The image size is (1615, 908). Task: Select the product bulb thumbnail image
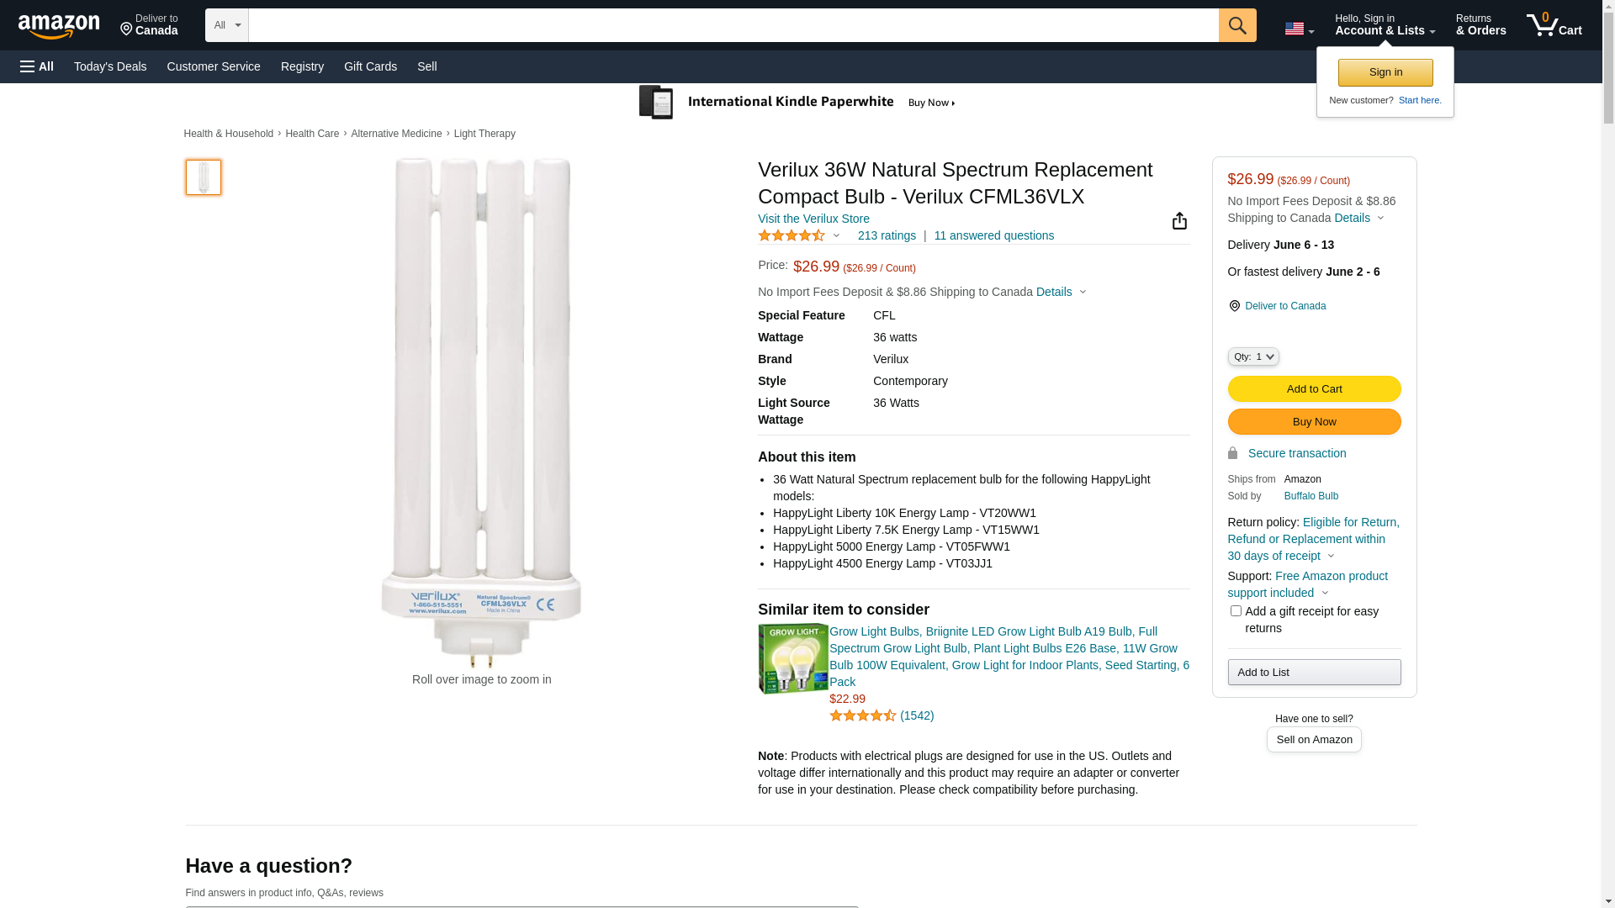click(204, 177)
